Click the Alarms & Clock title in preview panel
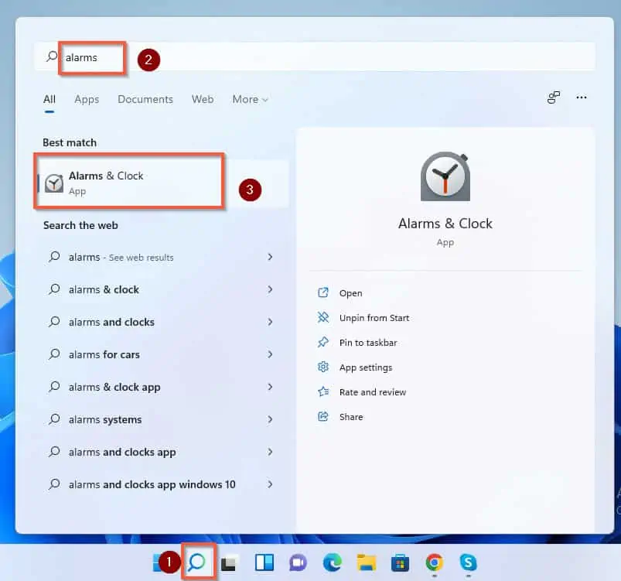The image size is (621, 581). pyautogui.click(x=445, y=224)
